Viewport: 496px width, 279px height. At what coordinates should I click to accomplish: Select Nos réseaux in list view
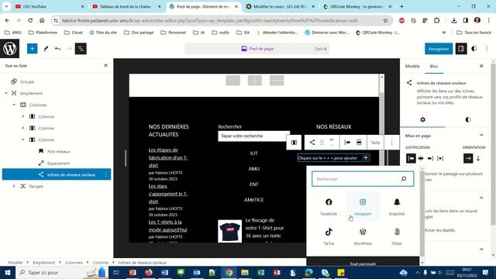[x=59, y=152]
